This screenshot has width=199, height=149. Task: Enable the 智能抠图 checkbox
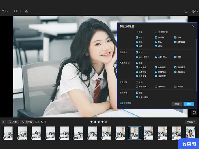137,87
